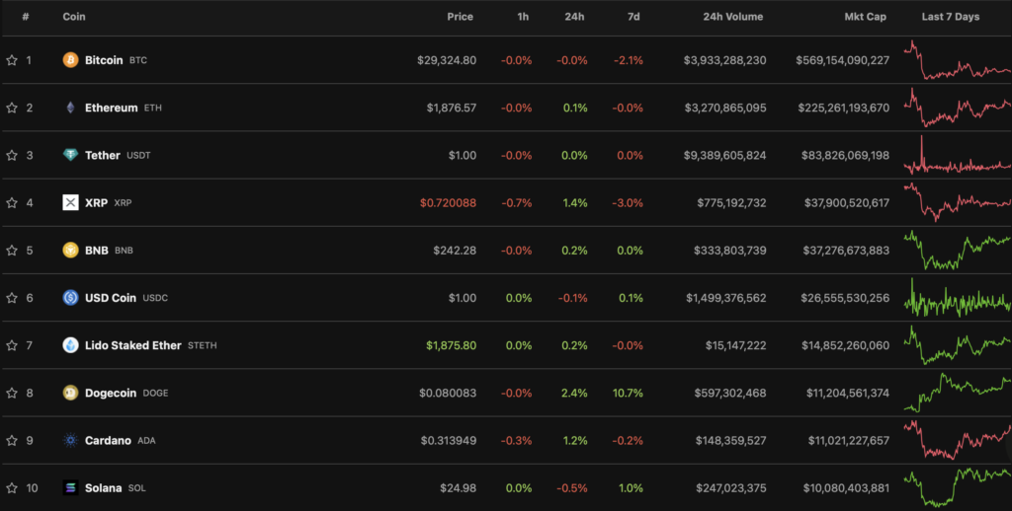This screenshot has height=511, width=1012.
Task: Open Lido Staked Ether's sparkline chart
Action: [958, 345]
